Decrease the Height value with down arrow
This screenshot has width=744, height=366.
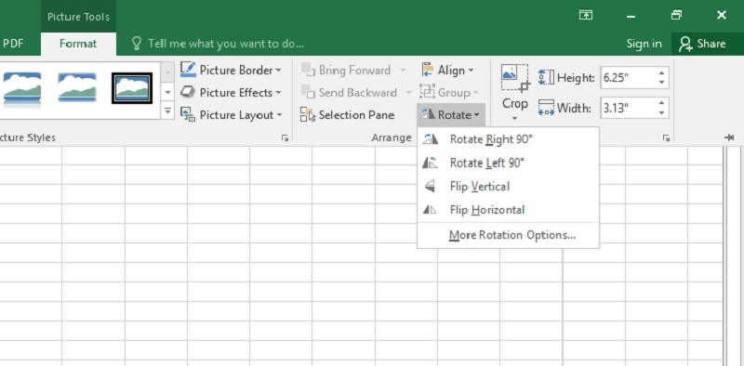point(662,83)
